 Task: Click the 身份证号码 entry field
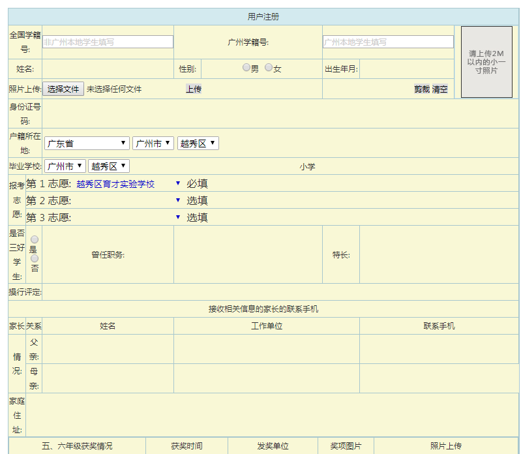pos(280,113)
